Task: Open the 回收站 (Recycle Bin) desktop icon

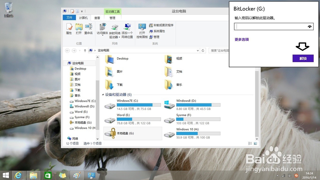Action: pos(9,10)
